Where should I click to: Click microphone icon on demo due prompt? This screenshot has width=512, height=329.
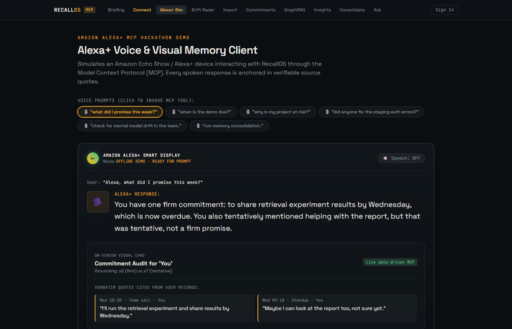[173, 112]
